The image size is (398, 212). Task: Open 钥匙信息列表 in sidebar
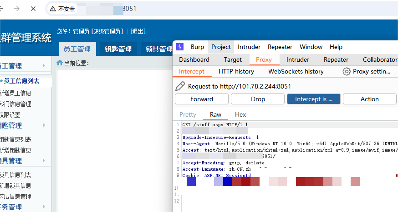[x=15, y=140]
